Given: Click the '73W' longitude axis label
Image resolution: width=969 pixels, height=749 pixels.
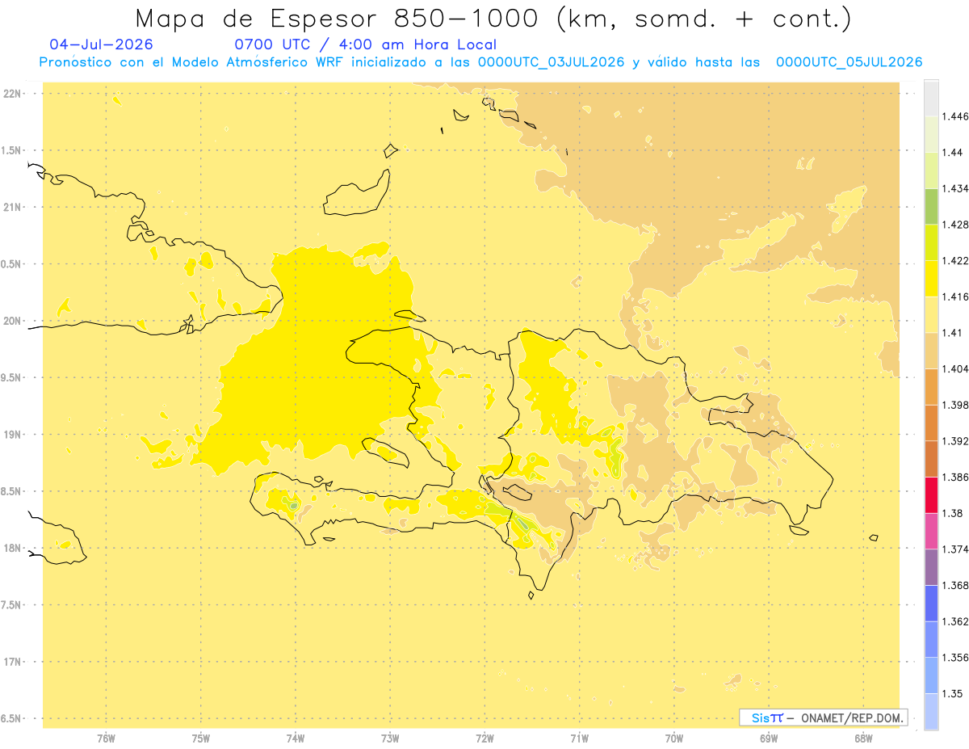Looking at the screenshot, I should 390,738.
